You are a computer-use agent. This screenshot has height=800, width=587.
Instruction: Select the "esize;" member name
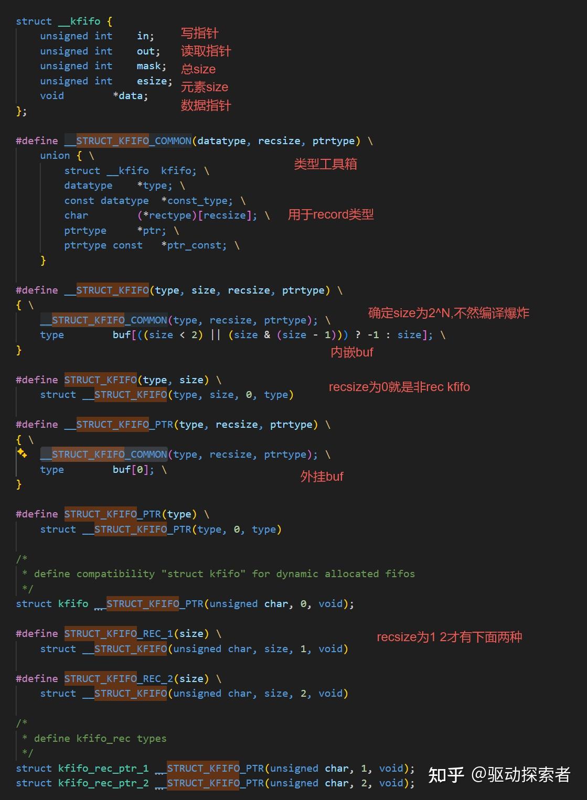tap(155, 81)
